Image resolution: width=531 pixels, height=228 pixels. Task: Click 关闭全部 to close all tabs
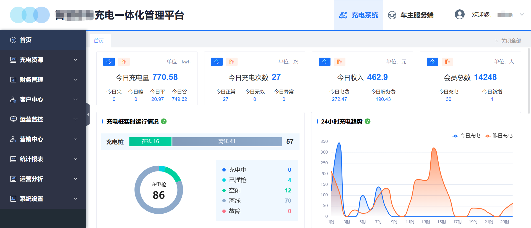(511, 41)
